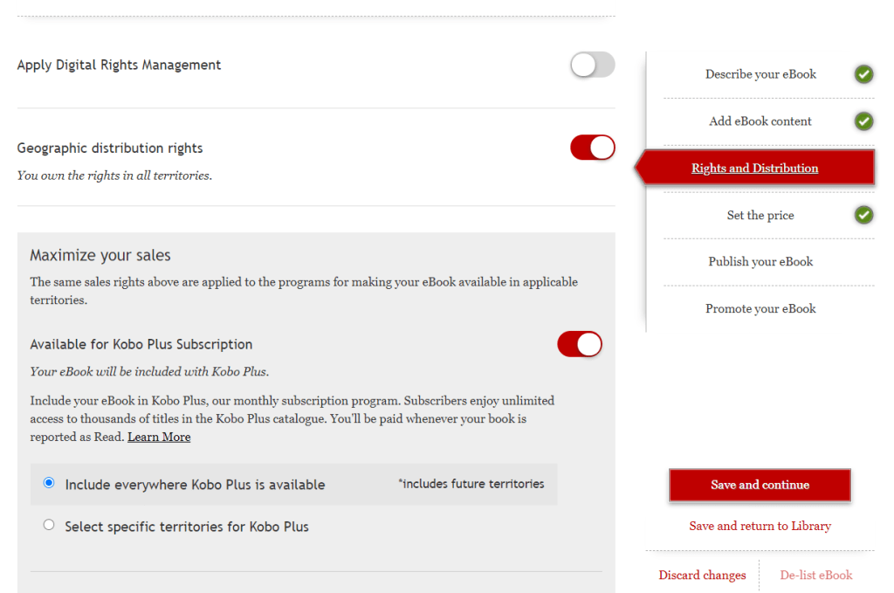Open the Promote your eBook step
The height and width of the screenshot is (593, 894).
(760, 308)
